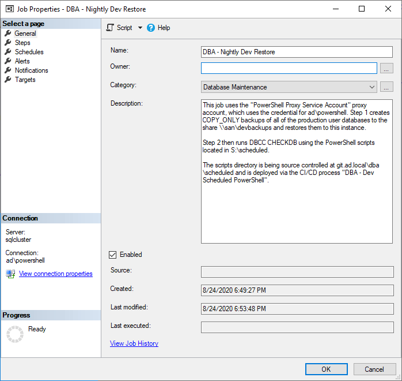Click the Connection section header

point(51,218)
